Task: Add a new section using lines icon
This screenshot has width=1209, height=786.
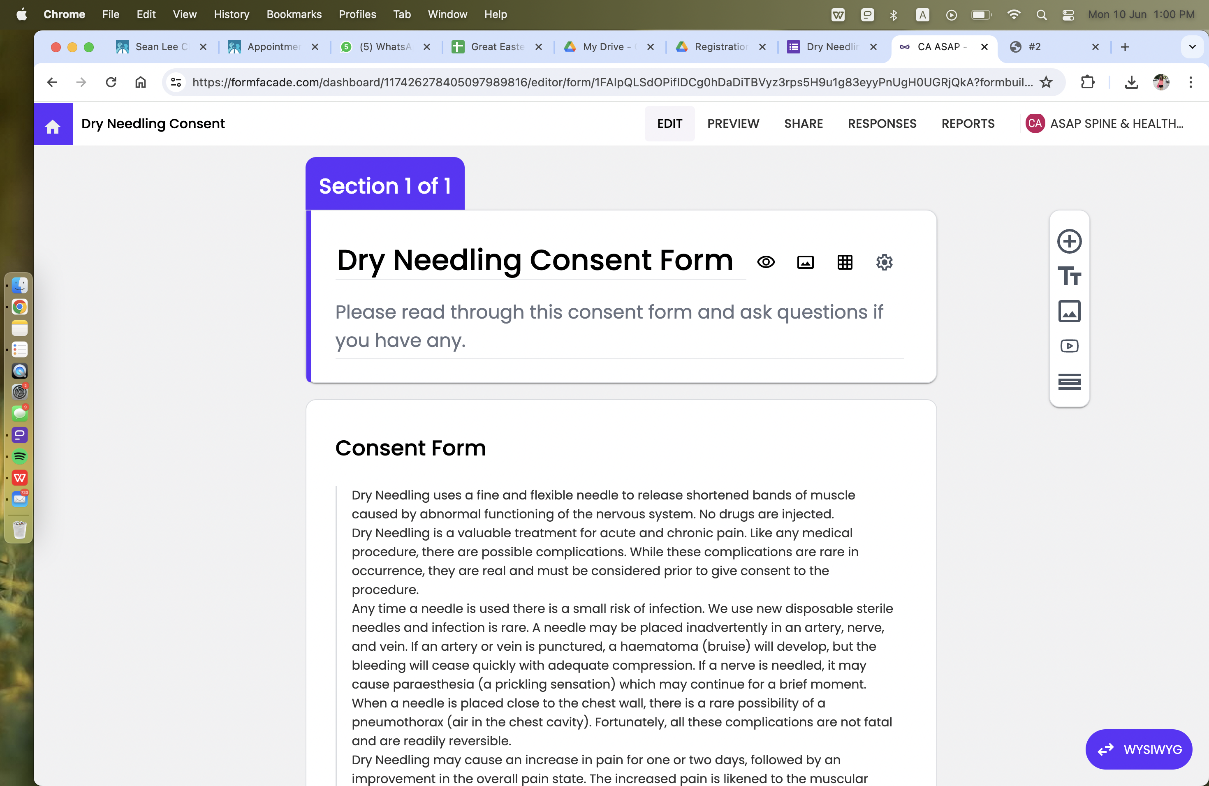Action: tap(1069, 381)
